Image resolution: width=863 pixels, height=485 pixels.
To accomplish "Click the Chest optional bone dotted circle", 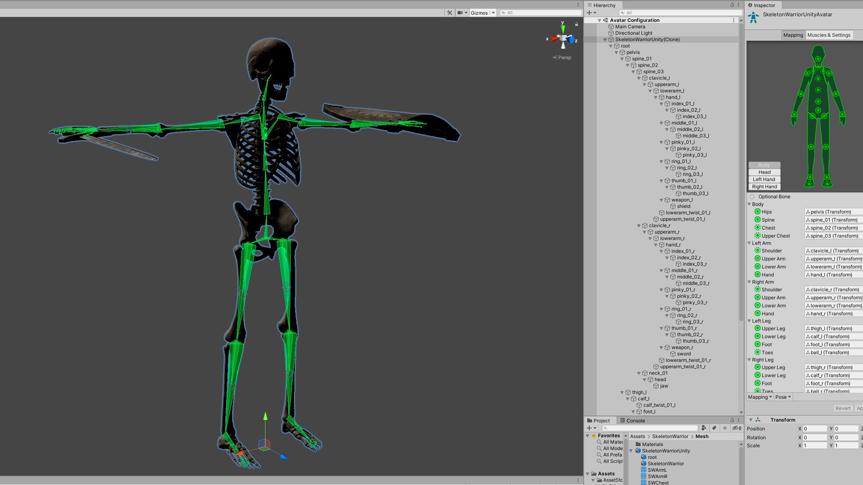I will tap(757, 228).
